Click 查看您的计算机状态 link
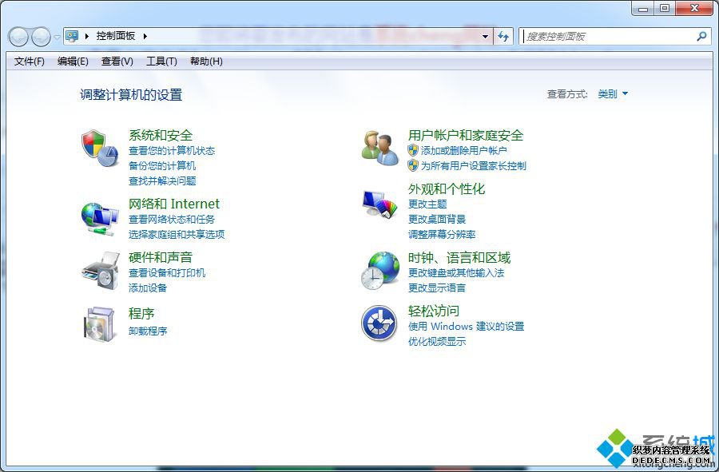This screenshot has width=719, height=472. click(x=172, y=150)
